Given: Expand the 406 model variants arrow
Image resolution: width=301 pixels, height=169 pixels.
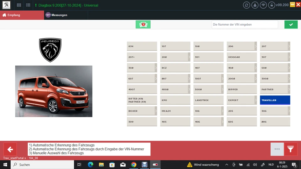Looking at the screenshot, I should tap(223, 122).
